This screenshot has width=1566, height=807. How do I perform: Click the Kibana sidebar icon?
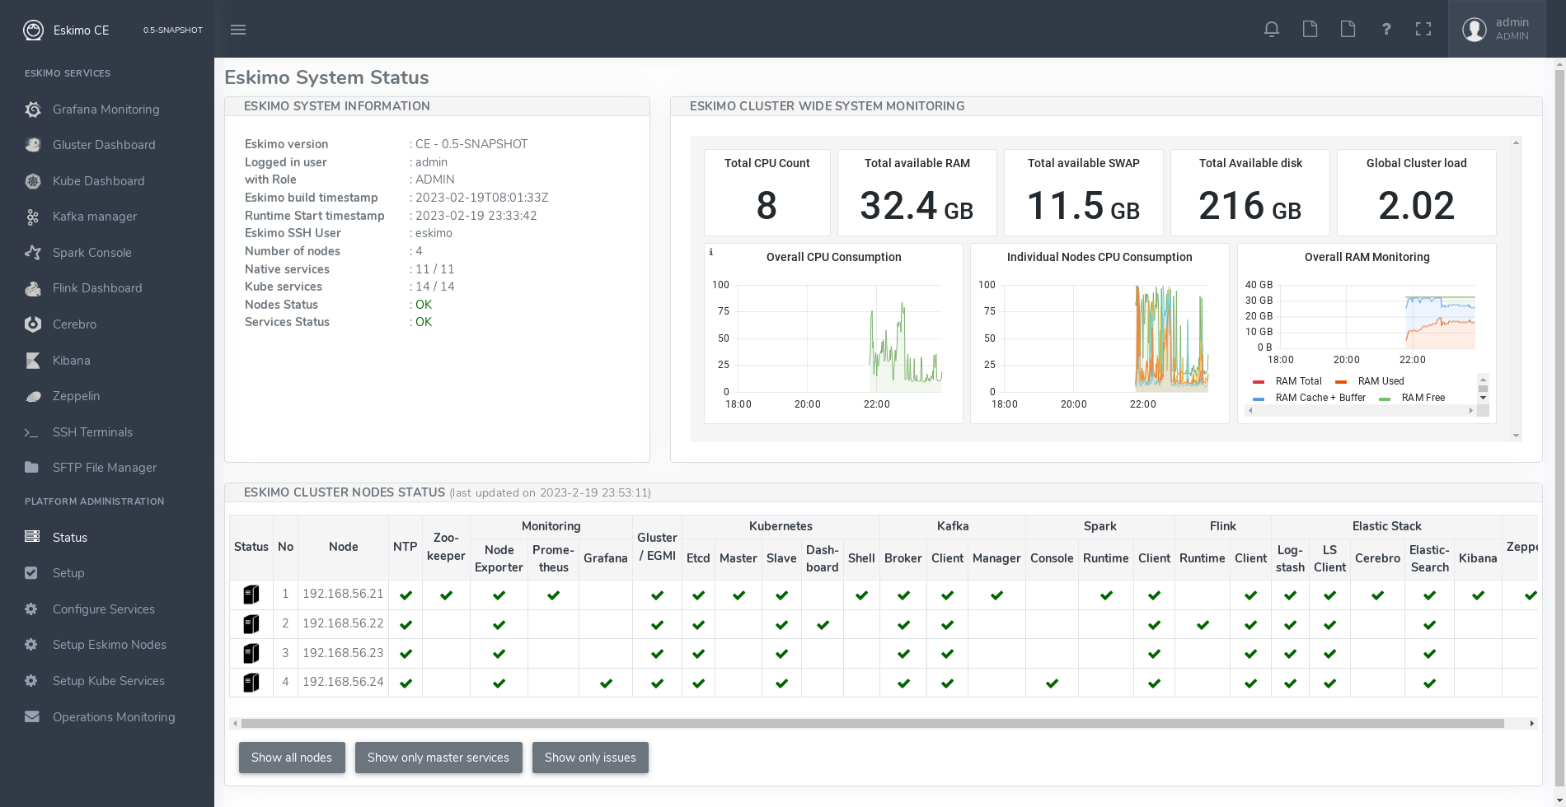pos(32,361)
